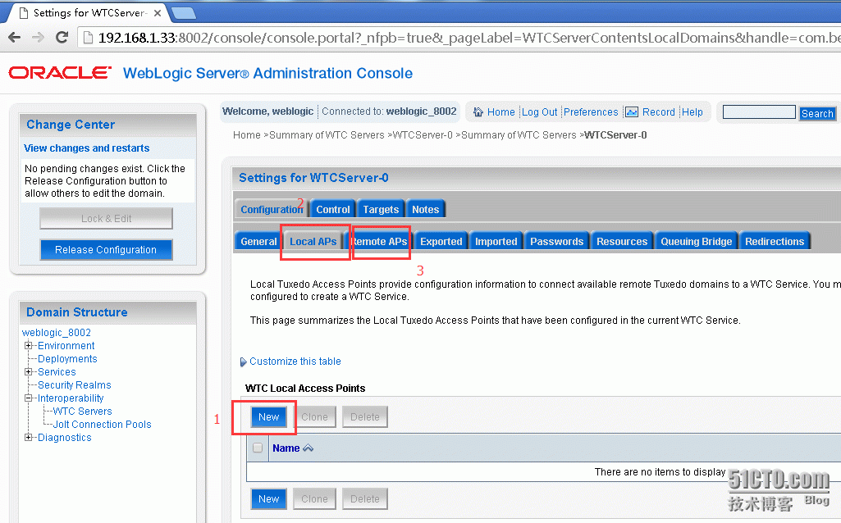This screenshot has width=841, height=523.
Task: Click the bottom Clone button below table
Action: (x=314, y=499)
